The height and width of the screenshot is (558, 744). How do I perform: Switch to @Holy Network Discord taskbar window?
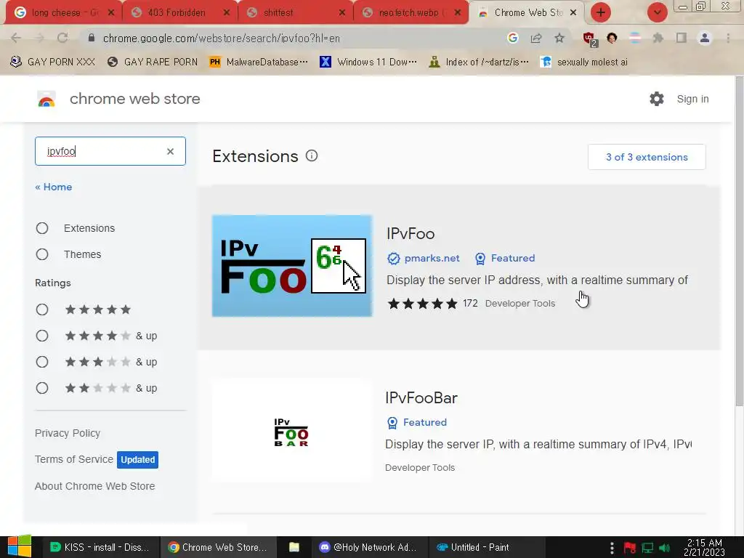[368, 547]
